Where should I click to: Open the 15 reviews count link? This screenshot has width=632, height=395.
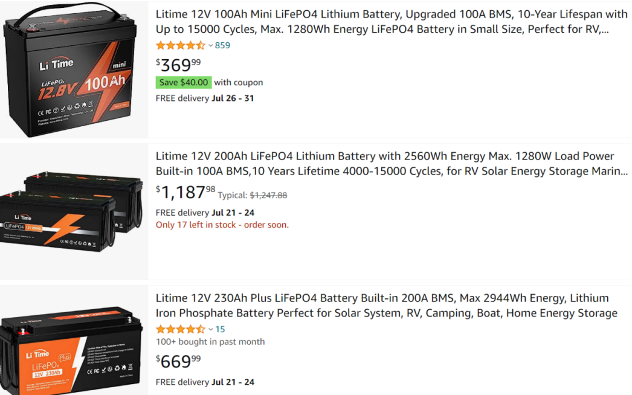click(220, 329)
